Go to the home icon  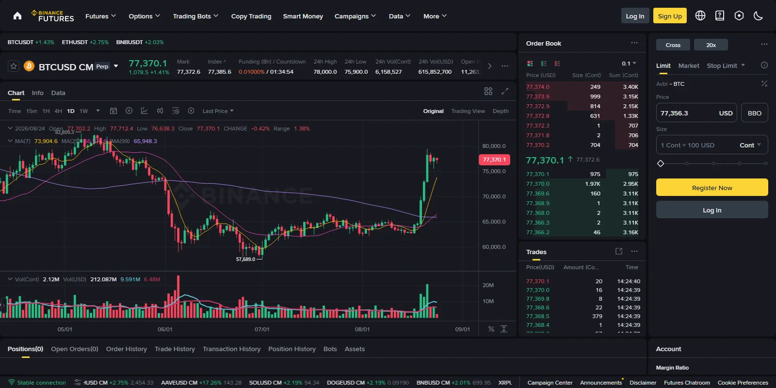pyautogui.click(x=17, y=16)
